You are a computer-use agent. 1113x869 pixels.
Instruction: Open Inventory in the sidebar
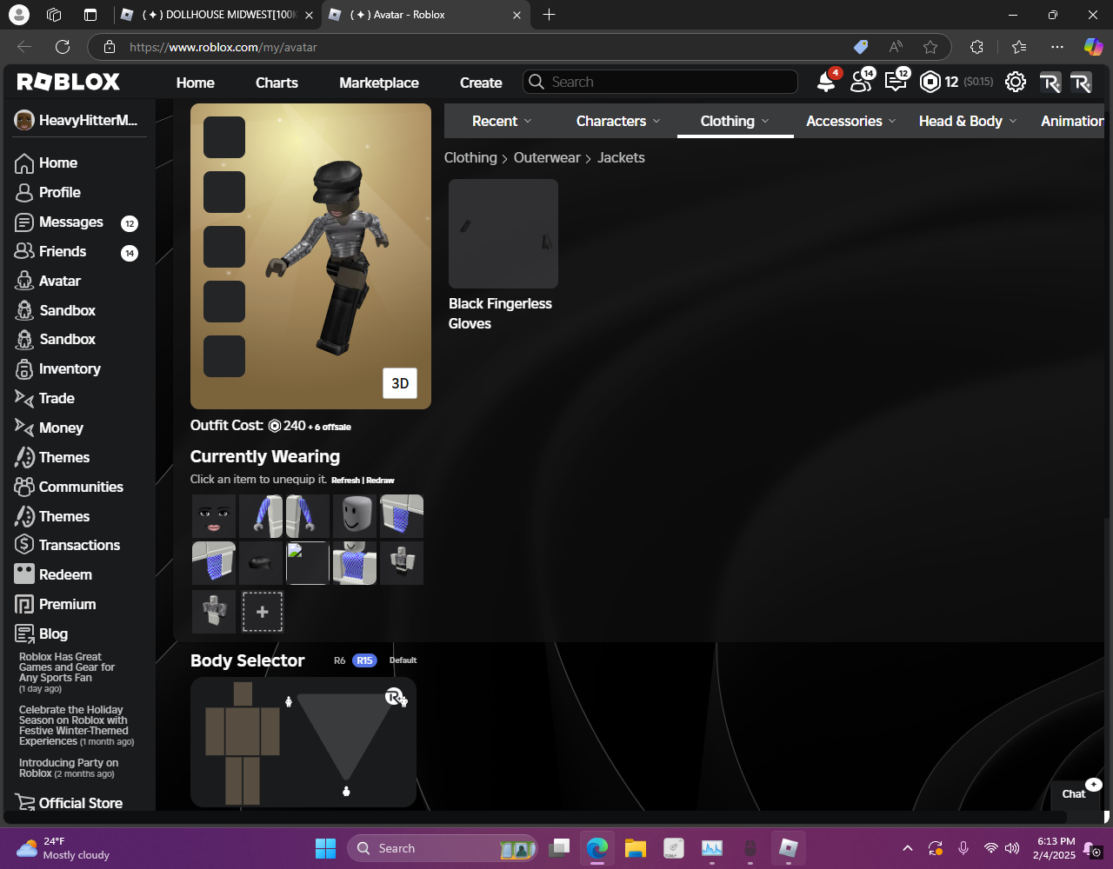coord(70,368)
